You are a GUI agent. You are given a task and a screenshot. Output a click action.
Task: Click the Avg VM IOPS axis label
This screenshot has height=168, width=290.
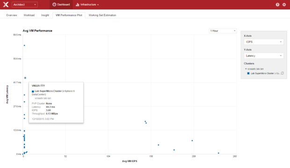130,161
